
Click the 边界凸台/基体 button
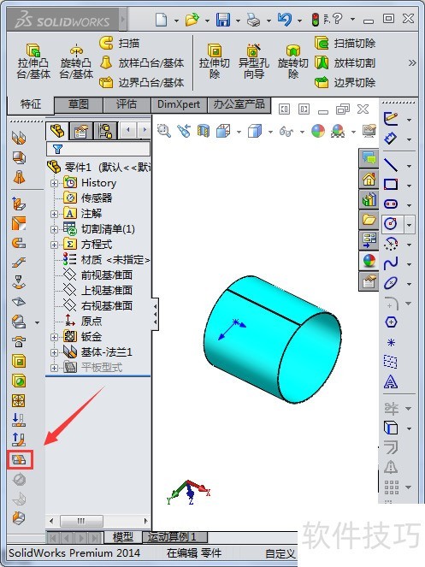pos(141,82)
